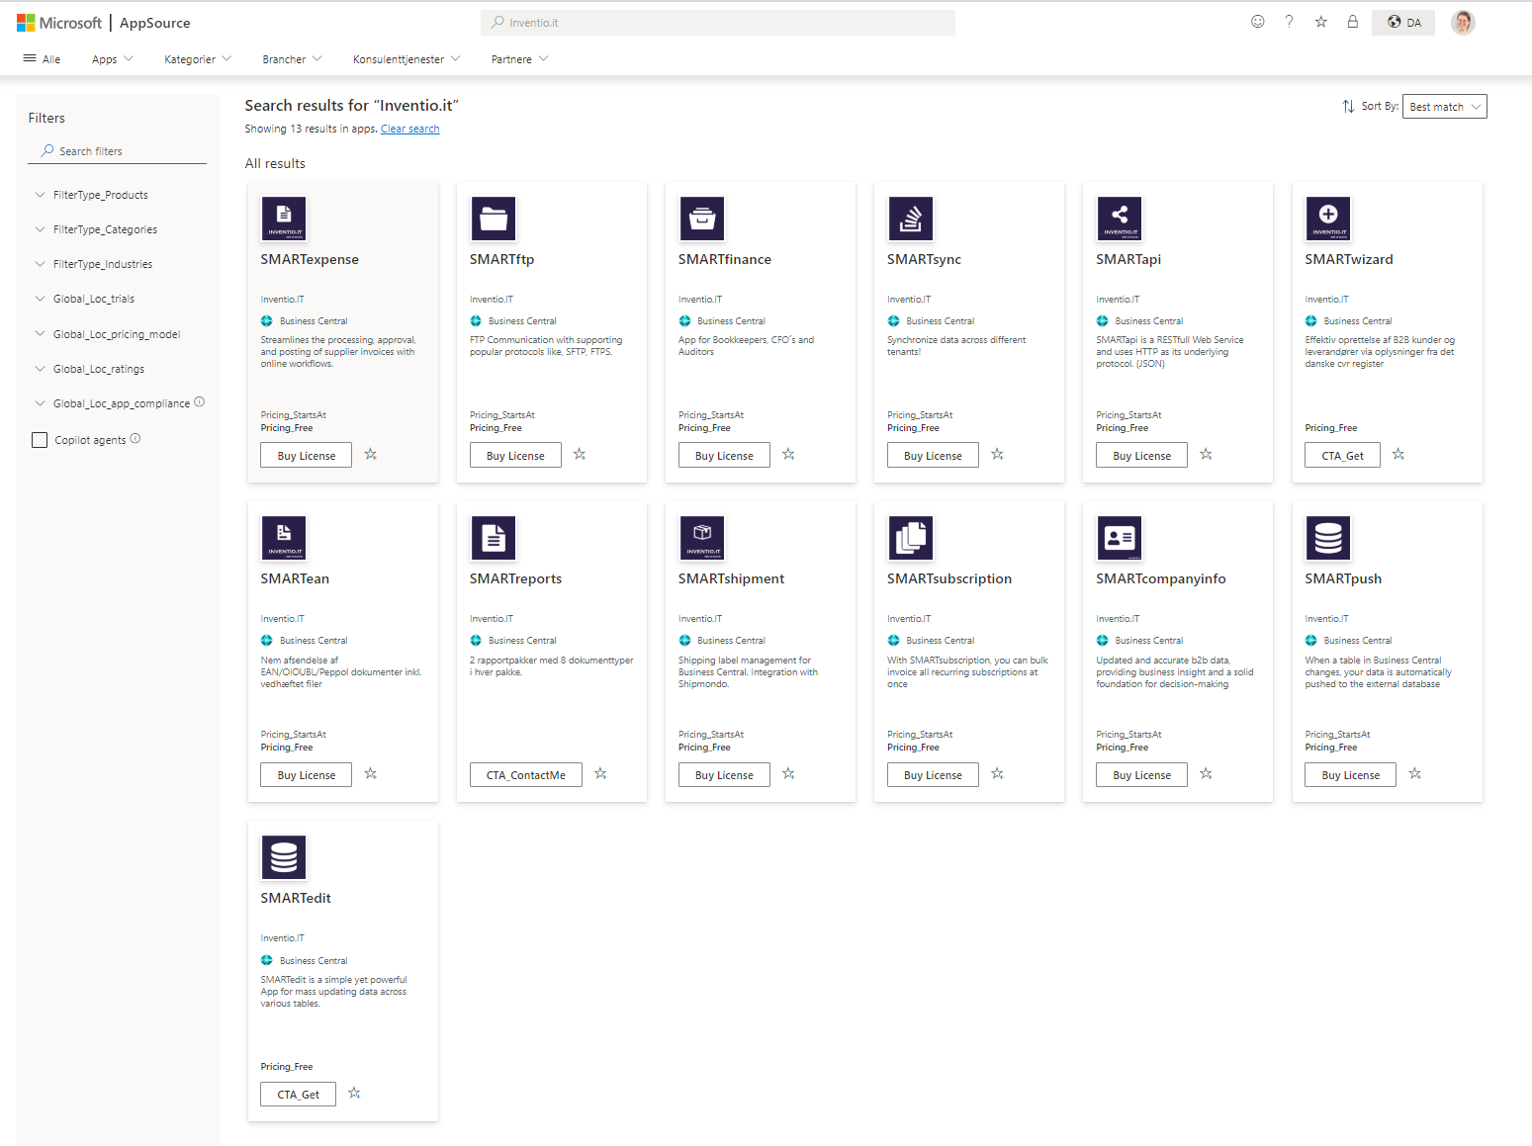Viewport: 1532px width, 1146px height.
Task: Favorite SMARTsync with its star icon
Action: [997, 455]
